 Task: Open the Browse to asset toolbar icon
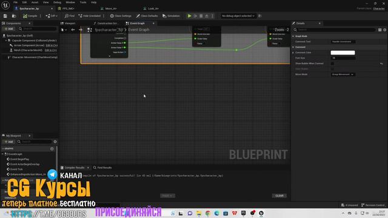[x=14, y=16]
